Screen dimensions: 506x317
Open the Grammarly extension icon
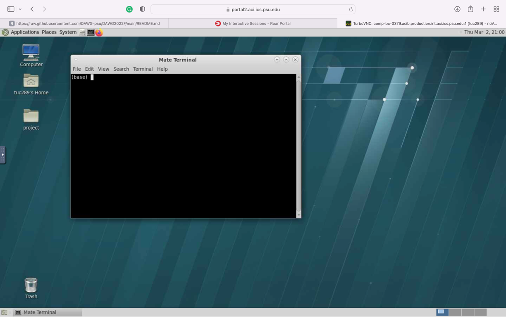(x=129, y=9)
